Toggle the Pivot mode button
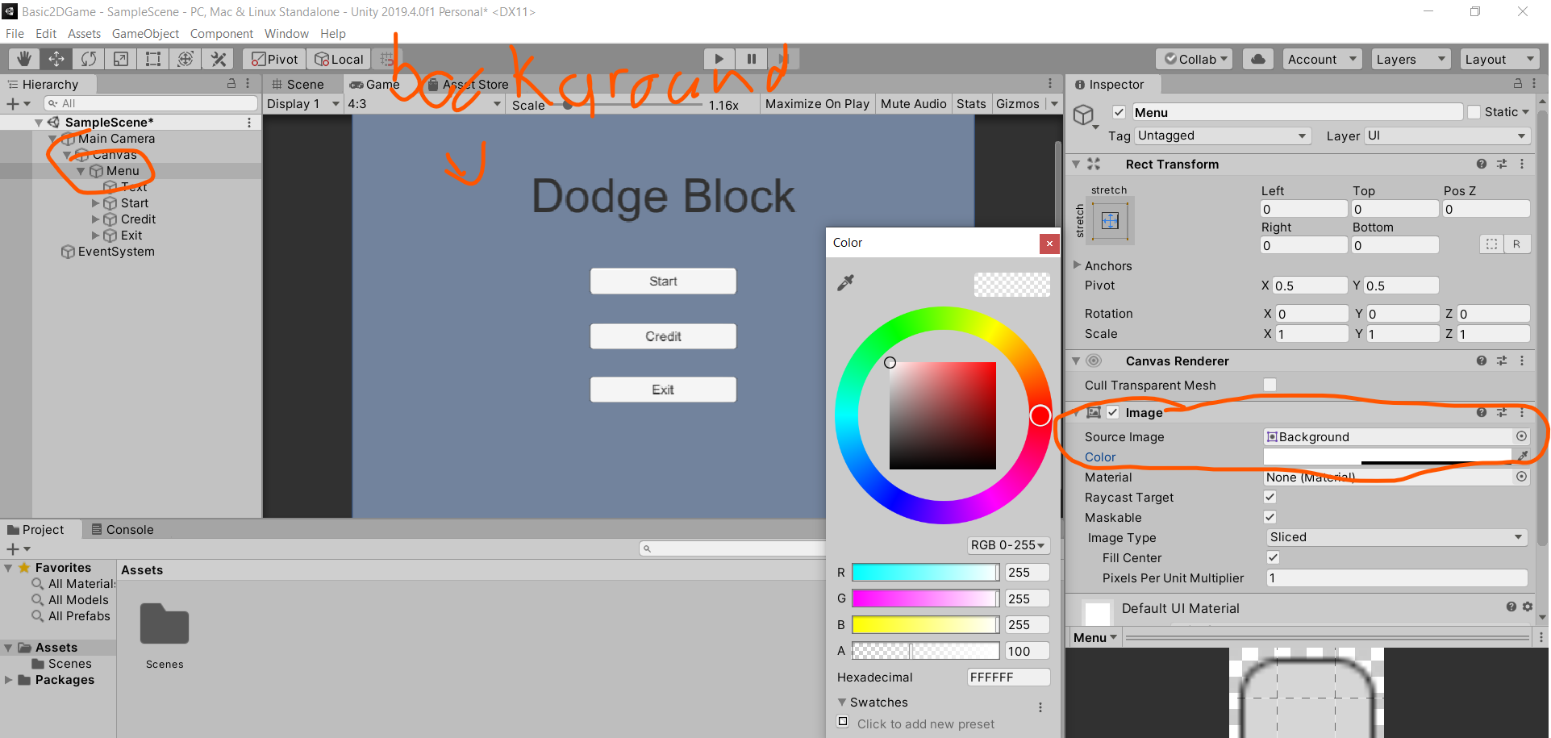Image resolution: width=1551 pixels, height=738 pixels. pos(273,58)
